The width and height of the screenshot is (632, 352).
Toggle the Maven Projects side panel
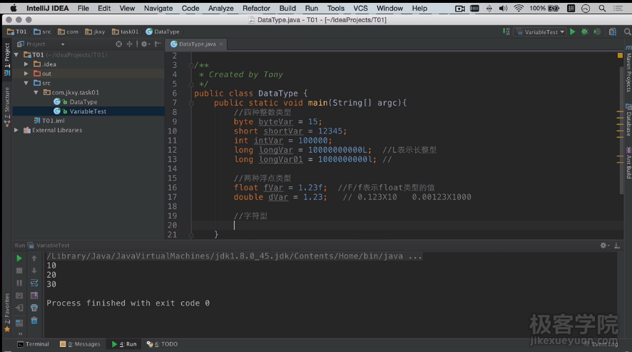tap(628, 71)
